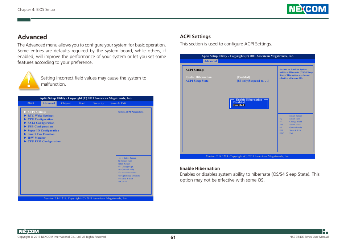The height and width of the screenshot is (244, 346).
Task: Expand the ACPI Settings arrow
Action: 25,112
